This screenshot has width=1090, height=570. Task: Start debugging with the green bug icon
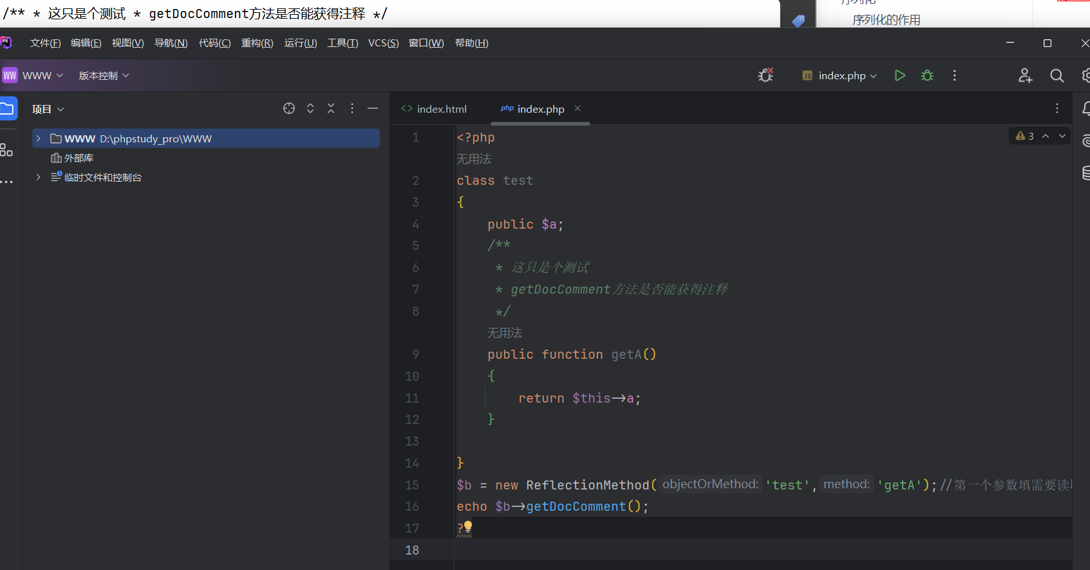pos(927,75)
